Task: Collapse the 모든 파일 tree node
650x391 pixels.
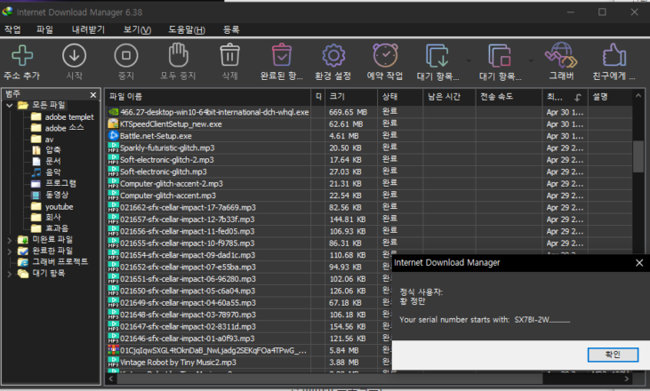Action: (10, 106)
